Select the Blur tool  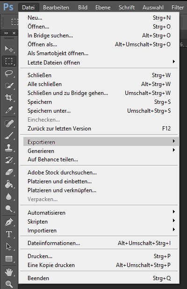[x=9, y=196]
